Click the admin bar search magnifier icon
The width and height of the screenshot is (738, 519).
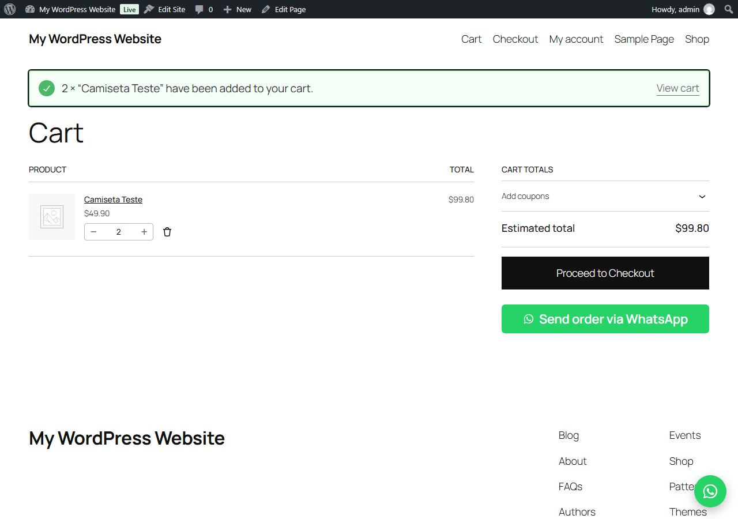coord(729,9)
